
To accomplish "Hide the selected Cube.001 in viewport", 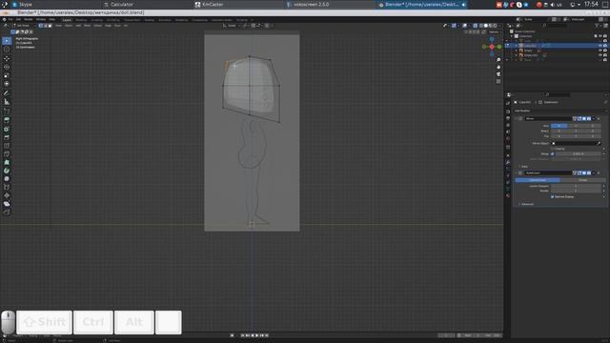I will tap(600, 46).
